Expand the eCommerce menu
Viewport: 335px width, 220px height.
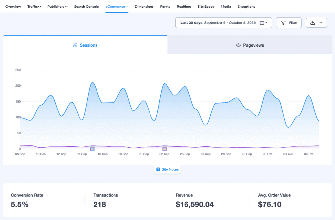(x=117, y=7)
